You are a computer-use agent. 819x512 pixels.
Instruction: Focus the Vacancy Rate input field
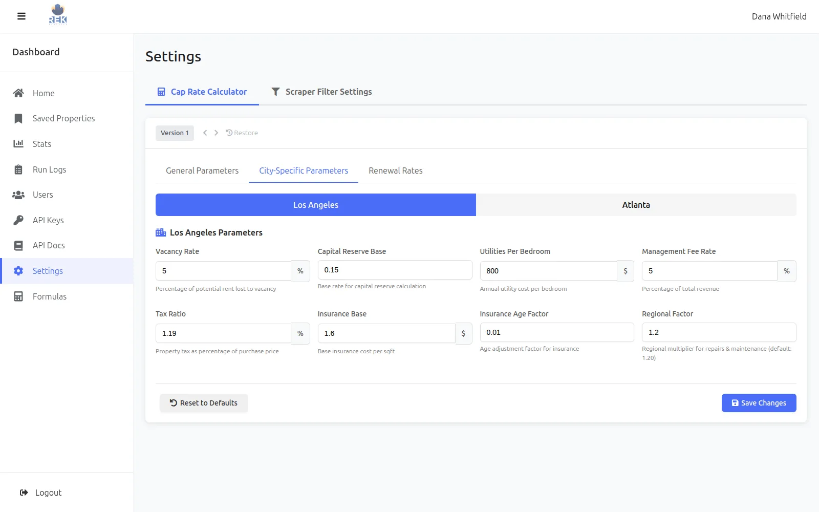[x=223, y=271]
